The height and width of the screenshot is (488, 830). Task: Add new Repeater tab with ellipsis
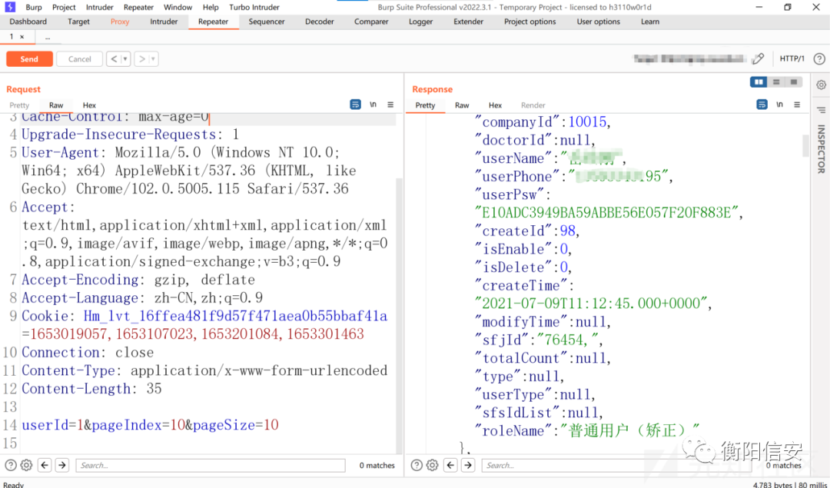(x=48, y=37)
